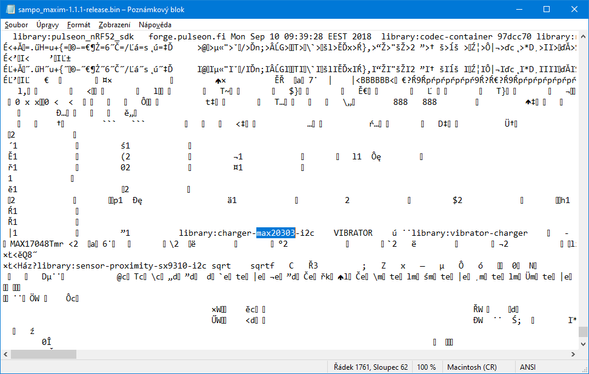Open the Zobrazení menu
The height and width of the screenshot is (374, 589).
pyautogui.click(x=115, y=25)
